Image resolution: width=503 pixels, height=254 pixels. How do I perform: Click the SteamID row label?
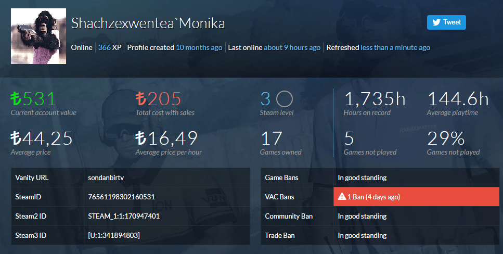coord(28,197)
